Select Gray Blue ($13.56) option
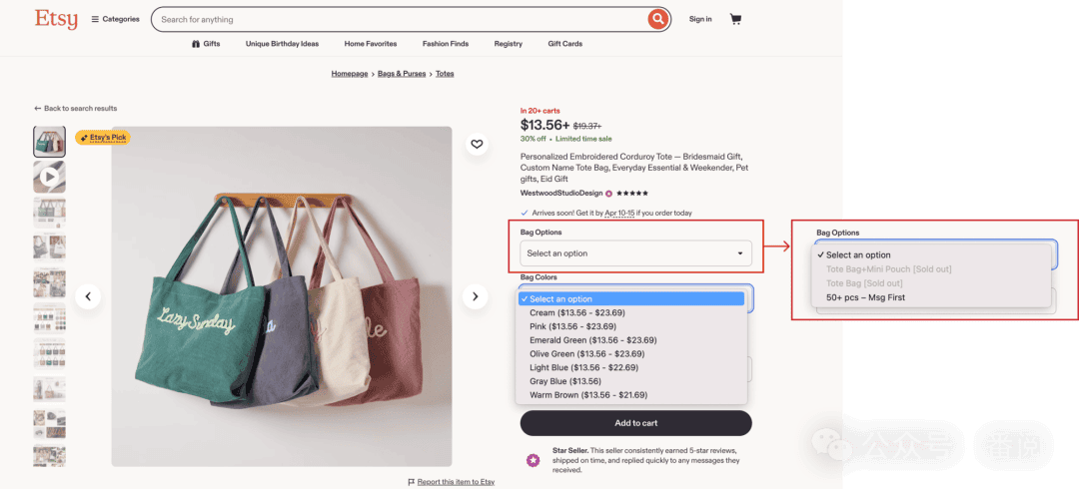 point(564,381)
